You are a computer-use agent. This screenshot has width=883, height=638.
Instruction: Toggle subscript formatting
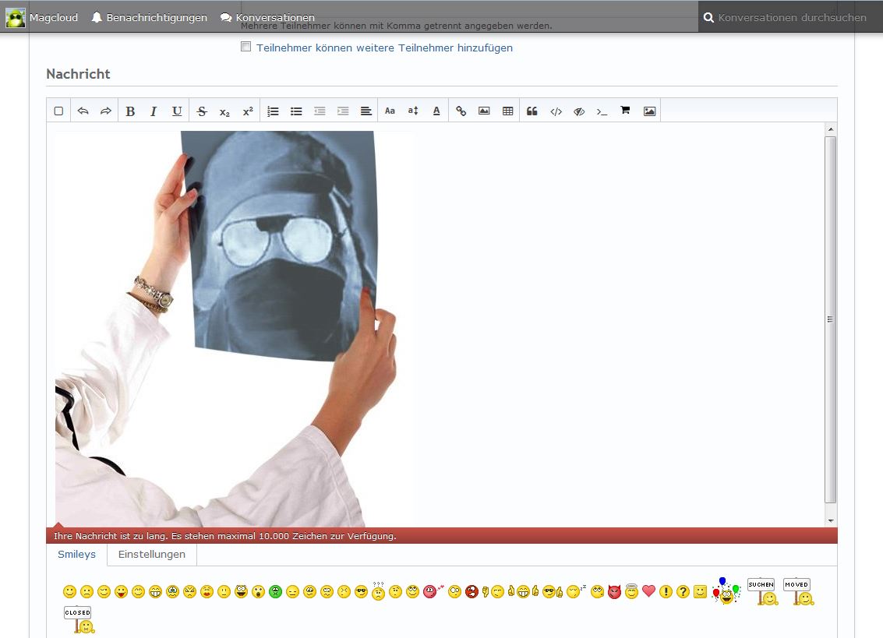[x=224, y=111]
